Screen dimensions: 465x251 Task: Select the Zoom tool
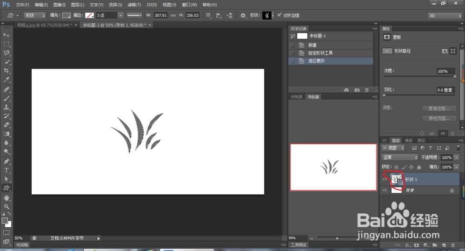click(x=6, y=206)
